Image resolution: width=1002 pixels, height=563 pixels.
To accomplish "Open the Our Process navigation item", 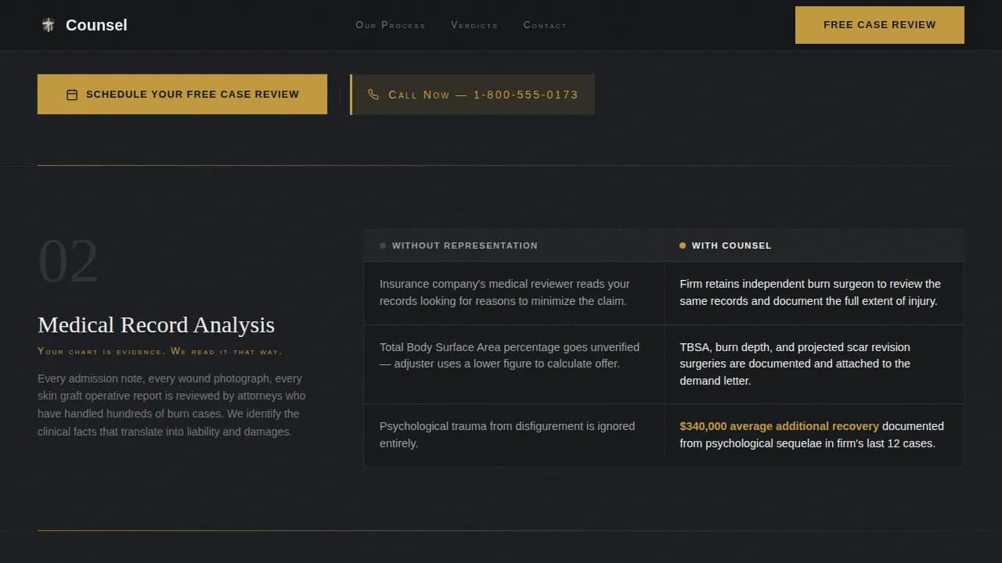I will [390, 25].
